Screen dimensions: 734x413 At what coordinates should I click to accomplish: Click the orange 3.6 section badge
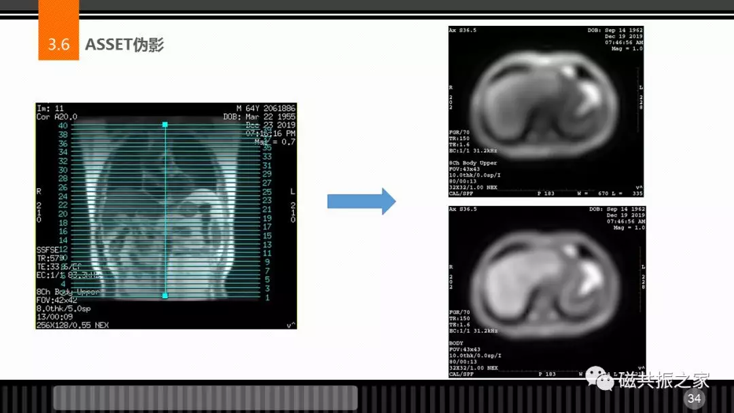coord(58,31)
